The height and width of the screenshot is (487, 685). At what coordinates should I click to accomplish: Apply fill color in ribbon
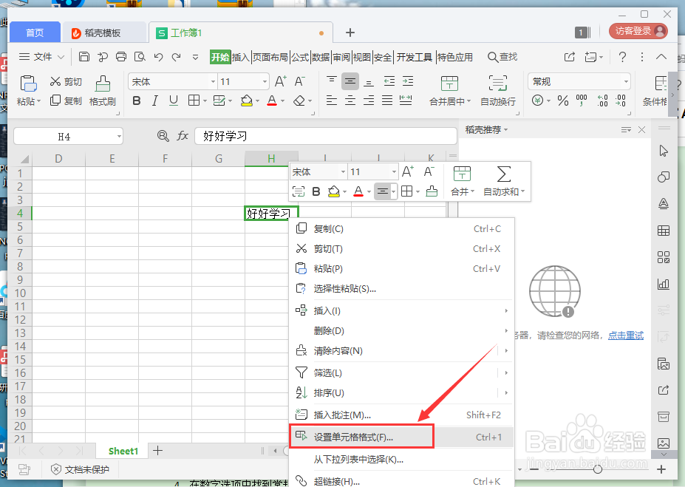[247, 101]
